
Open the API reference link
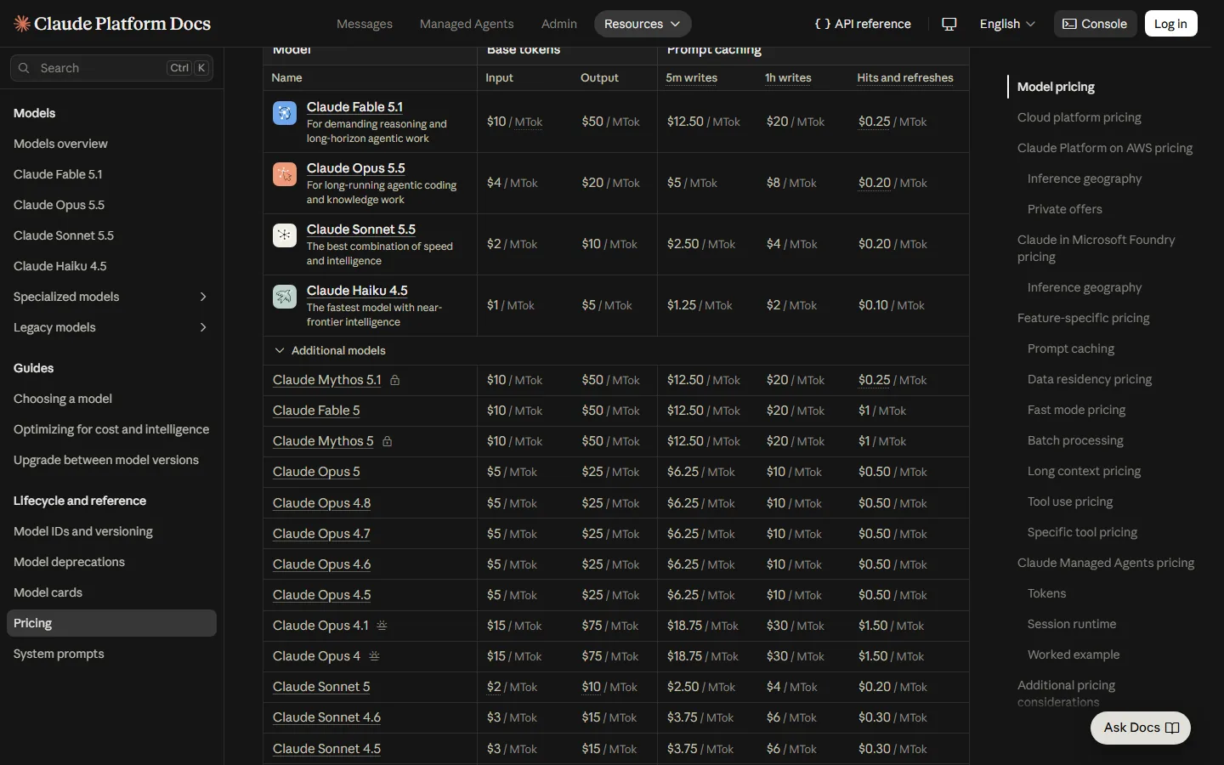click(863, 24)
